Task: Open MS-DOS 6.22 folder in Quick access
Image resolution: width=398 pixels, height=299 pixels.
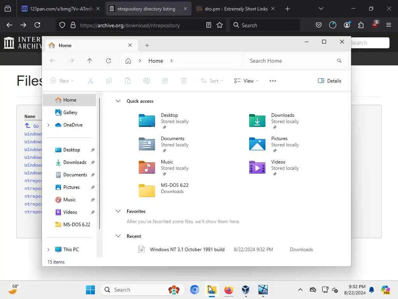Action: [x=164, y=190]
